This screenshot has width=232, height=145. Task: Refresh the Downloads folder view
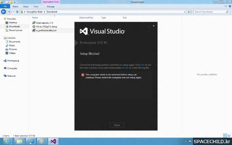(189, 12)
